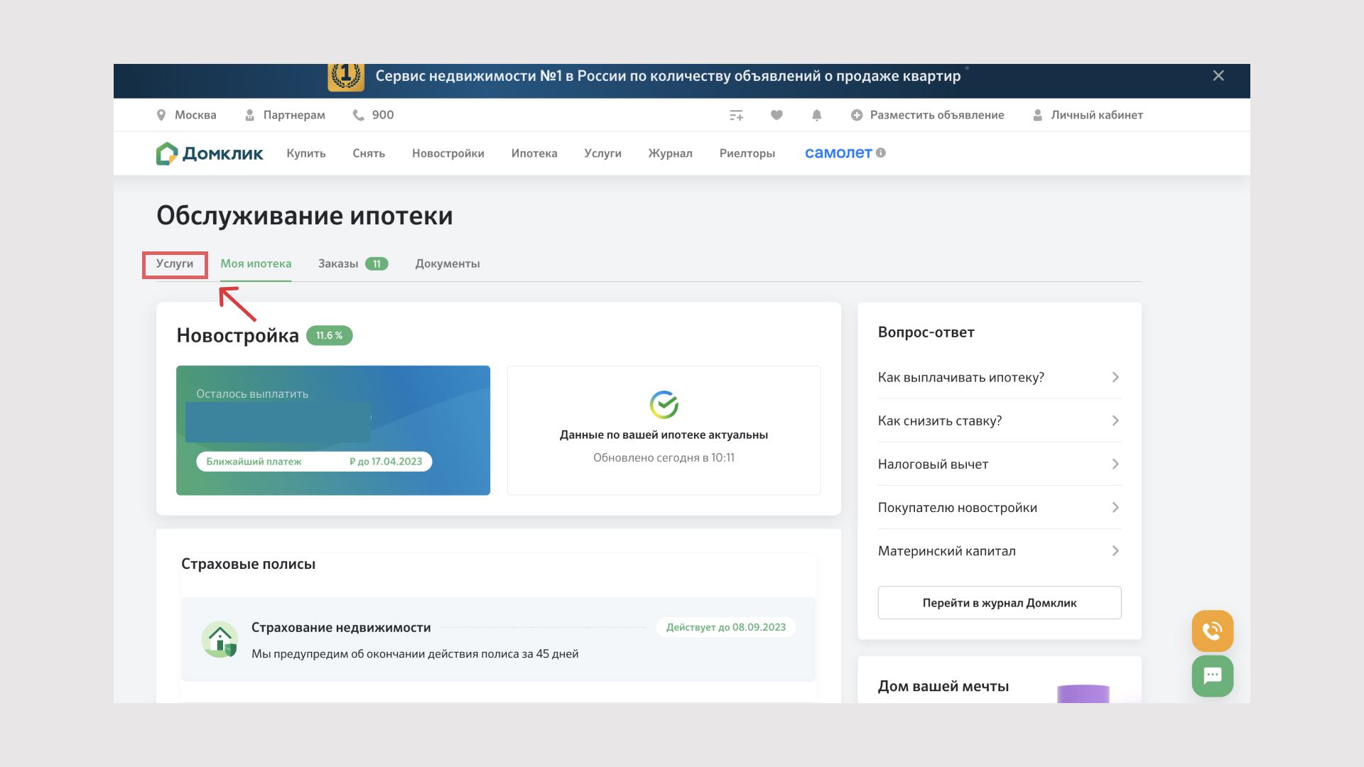Click the 11 badge on Заказы
Viewport: 1364px width, 767px height.
[x=377, y=263]
